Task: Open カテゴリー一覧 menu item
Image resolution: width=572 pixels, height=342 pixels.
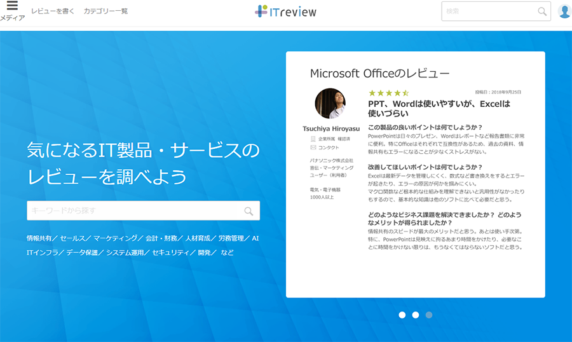Action: tap(106, 11)
